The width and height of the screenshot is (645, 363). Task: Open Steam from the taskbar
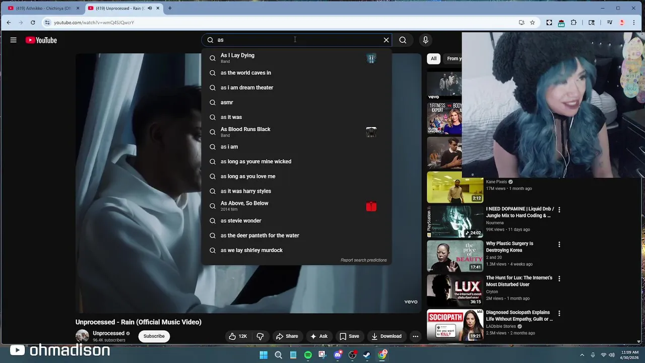tap(367, 355)
